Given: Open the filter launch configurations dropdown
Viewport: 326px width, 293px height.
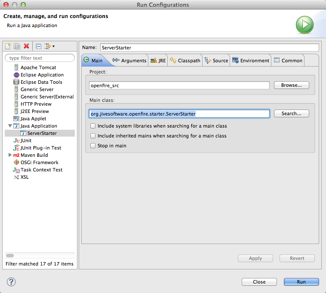Looking at the screenshot, I should [x=49, y=46].
